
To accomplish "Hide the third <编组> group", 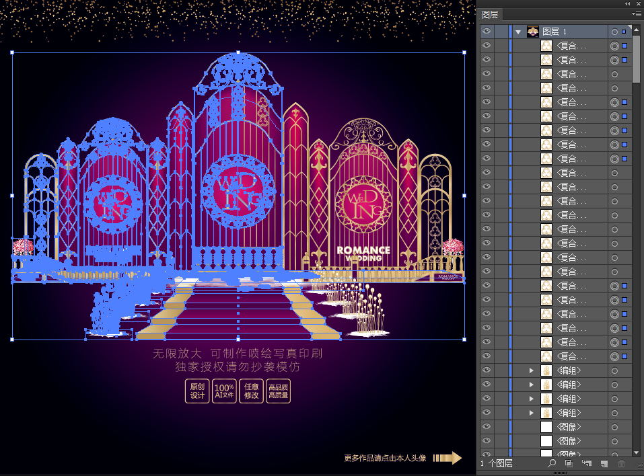I will click(487, 399).
